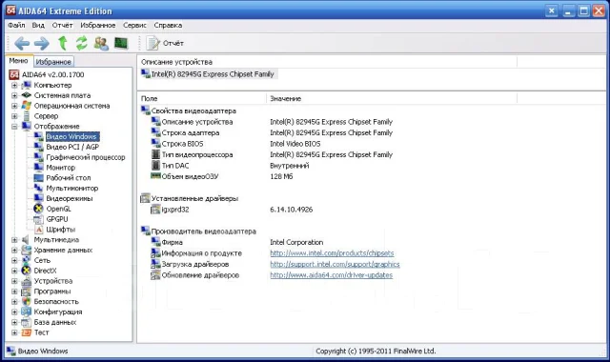This screenshot has height=362, width=610.
Task: Select the Шрифты fonts icon
Action: [x=38, y=229]
